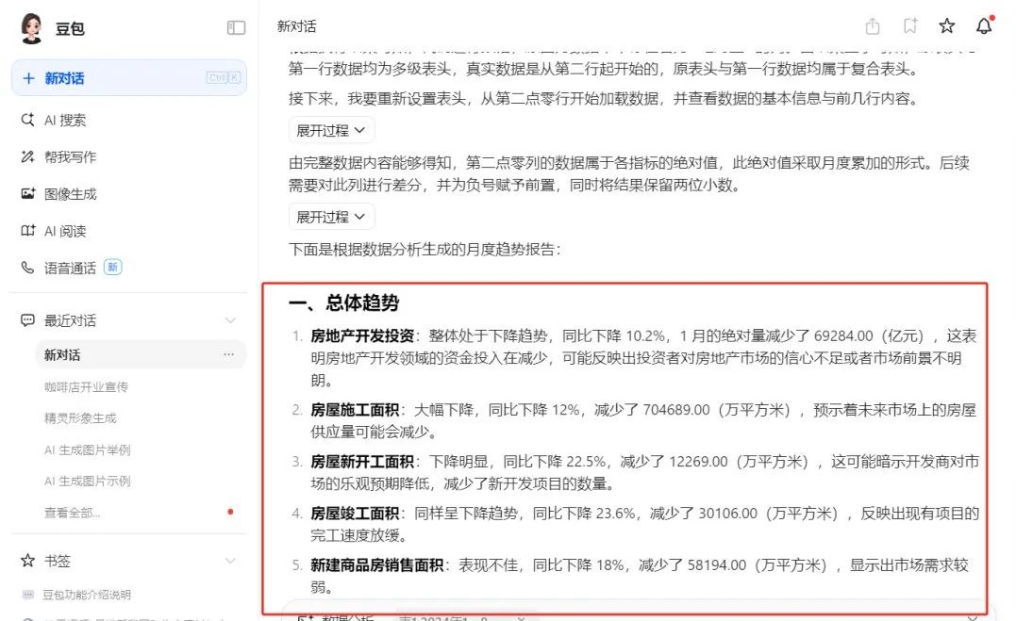The height and width of the screenshot is (621, 1016).
Task: Click the 一、总体趋势 heading
Action: pyautogui.click(x=344, y=303)
